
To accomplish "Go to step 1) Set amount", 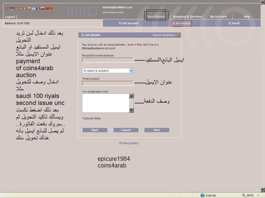I will pos(129,23).
